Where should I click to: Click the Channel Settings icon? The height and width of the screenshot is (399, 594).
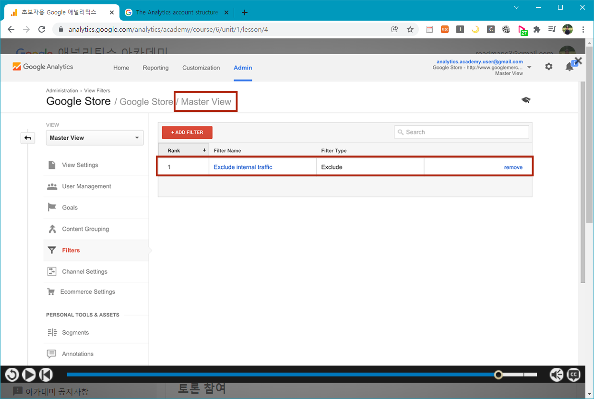pos(52,271)
